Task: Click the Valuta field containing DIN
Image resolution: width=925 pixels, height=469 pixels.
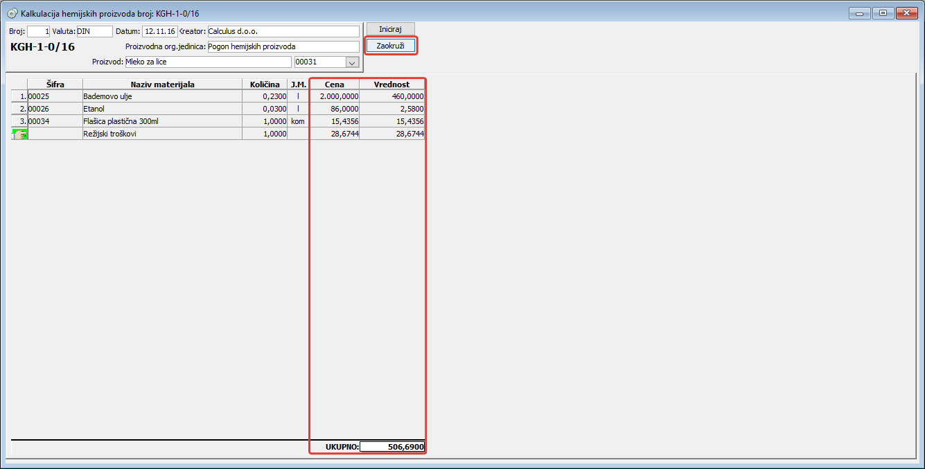Action: (x=94, y=31)
